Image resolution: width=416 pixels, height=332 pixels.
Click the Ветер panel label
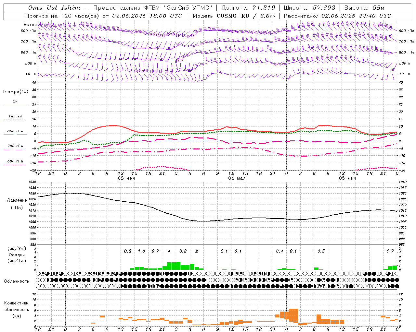click(x=30, y=25)
